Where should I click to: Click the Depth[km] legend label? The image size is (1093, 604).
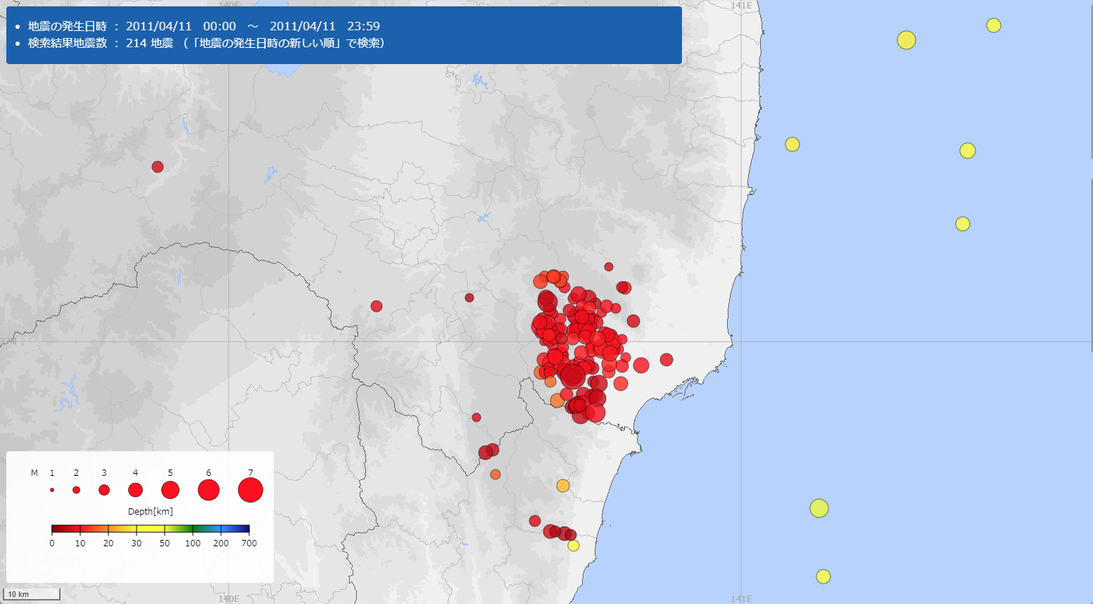tap(151, 512)
